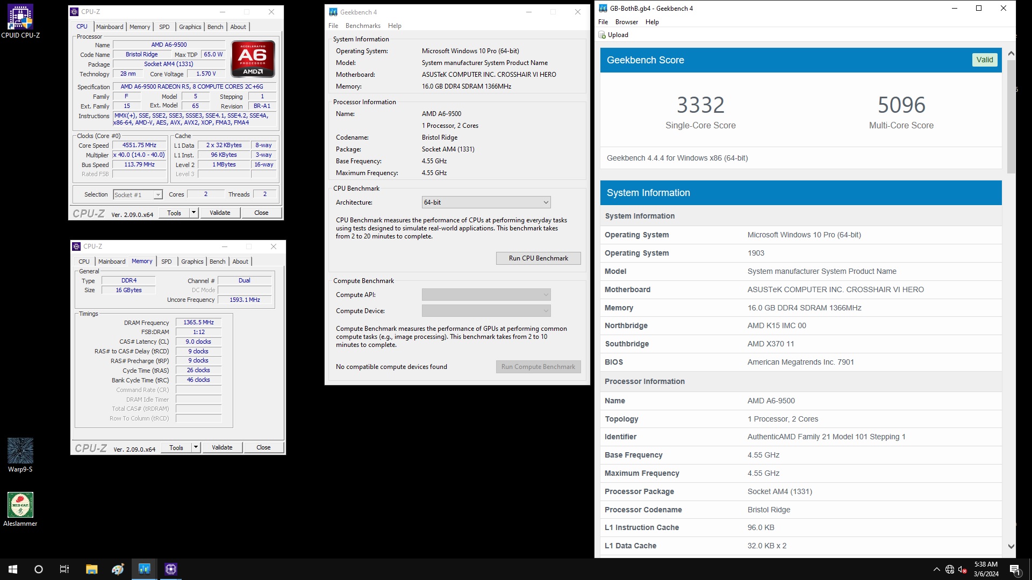Image resolution: width=1032 pixels, height=580 pixels.
Task: Open the Windows Start menu
Action: pos(13,569)
